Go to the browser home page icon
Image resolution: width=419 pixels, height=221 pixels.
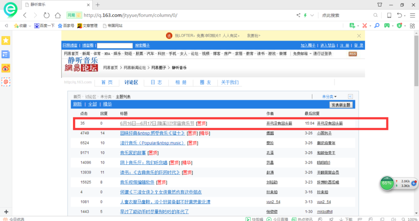click(58, 15)
